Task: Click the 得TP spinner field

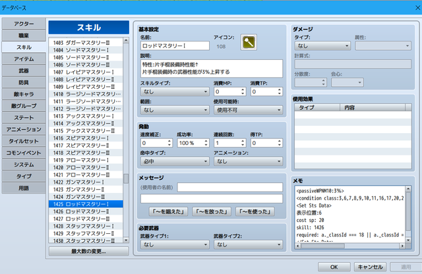Action: [x=266, y=143]
